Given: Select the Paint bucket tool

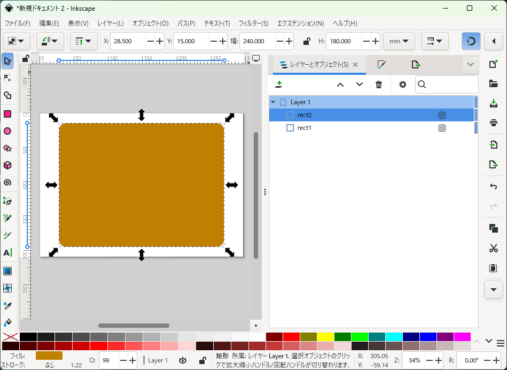Looking at the screenshot, I should point(7,322).
